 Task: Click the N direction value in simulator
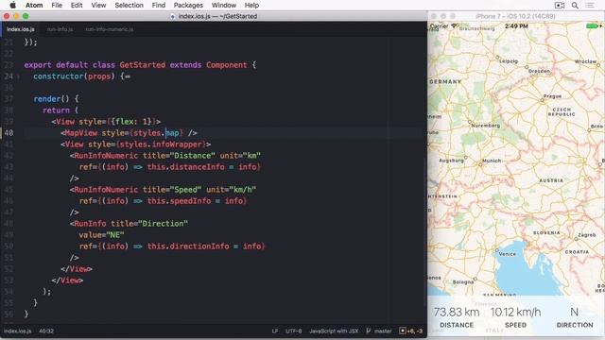coord(575,312)
